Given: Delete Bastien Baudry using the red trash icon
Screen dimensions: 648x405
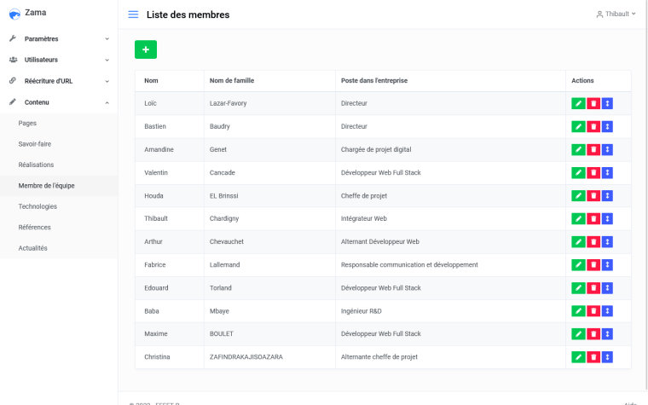Looking at the screenshot, I should [593, 126].
